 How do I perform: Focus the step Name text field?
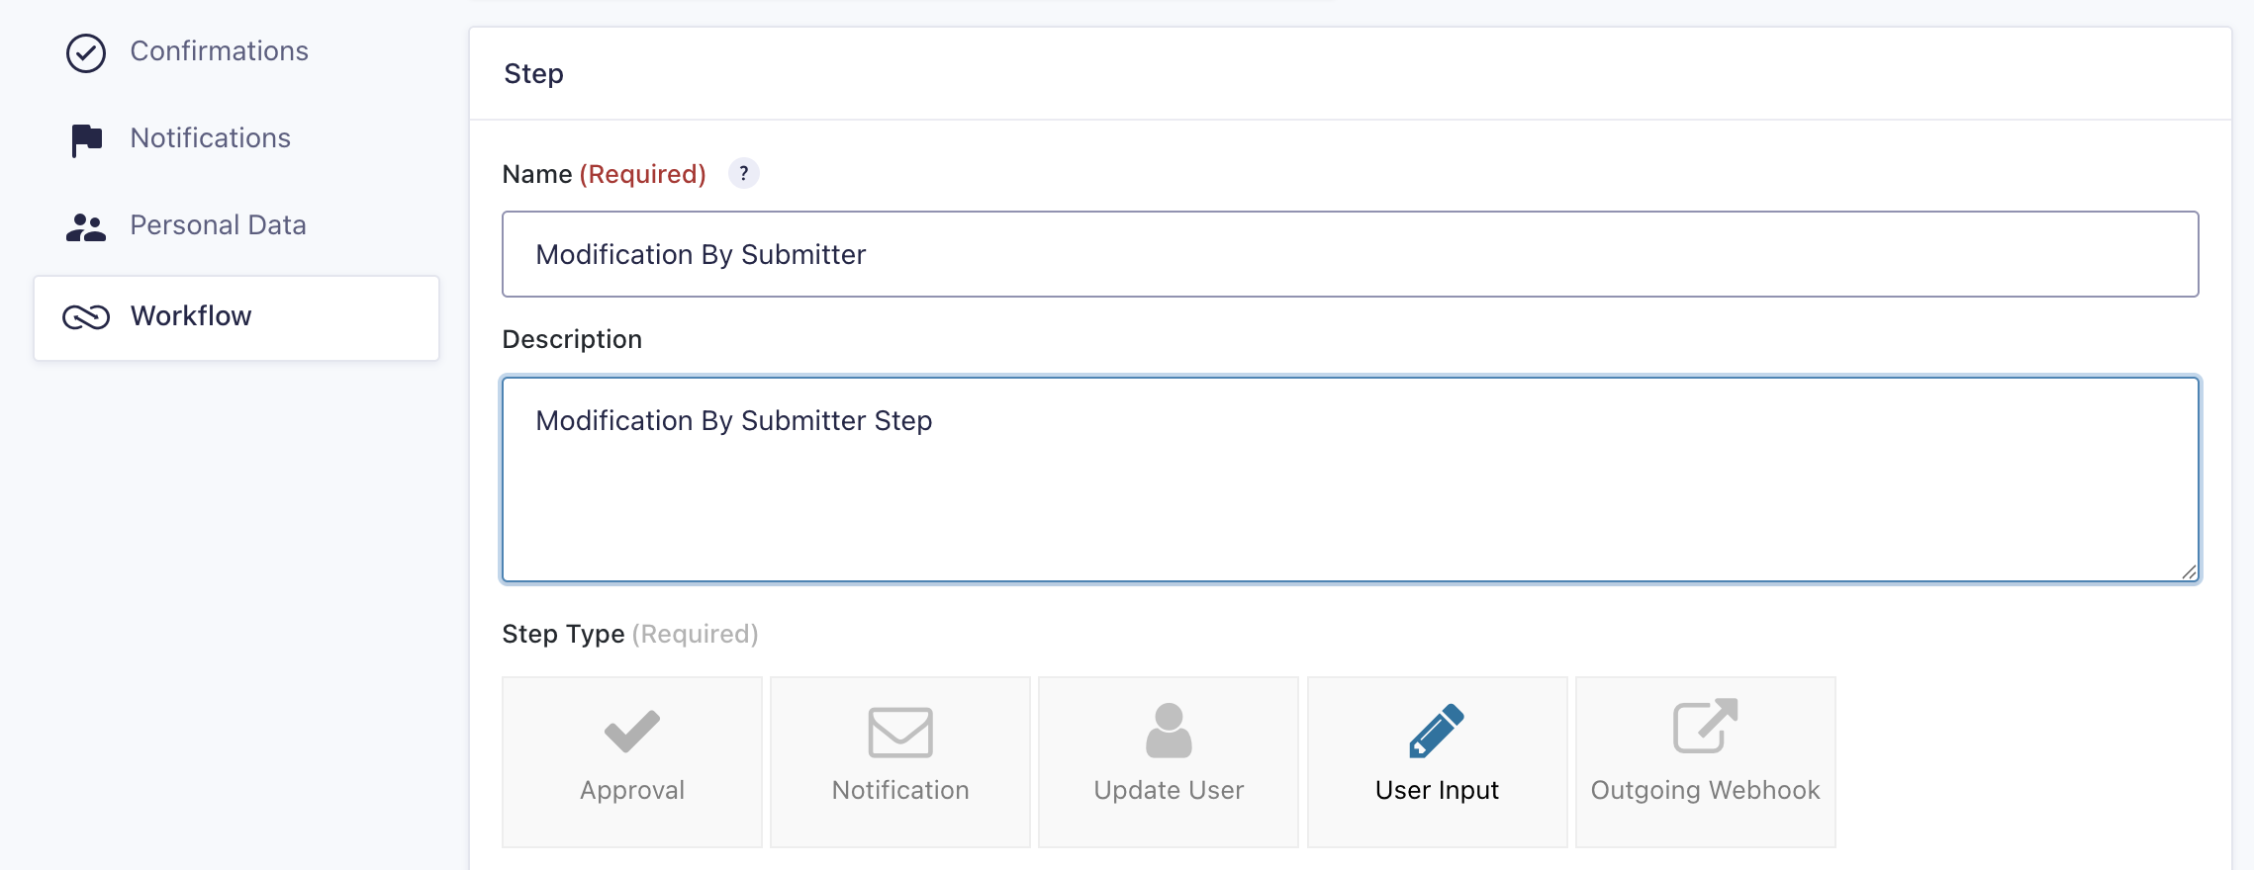(1350, 254)
